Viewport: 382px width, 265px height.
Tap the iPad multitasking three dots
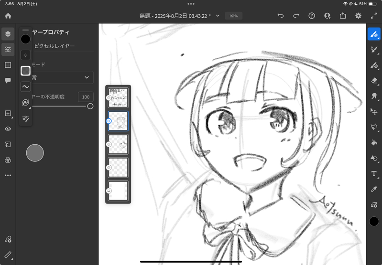point(191,4)
